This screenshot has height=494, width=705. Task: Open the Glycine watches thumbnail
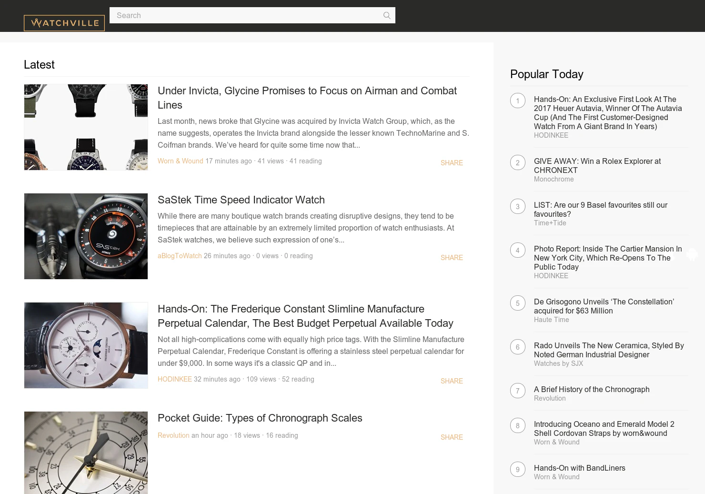(86, 127)
